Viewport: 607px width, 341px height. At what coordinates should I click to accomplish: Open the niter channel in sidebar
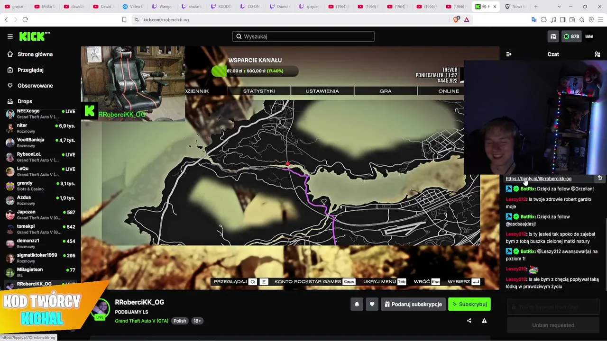pyautogui.click(x=40, y=128)
